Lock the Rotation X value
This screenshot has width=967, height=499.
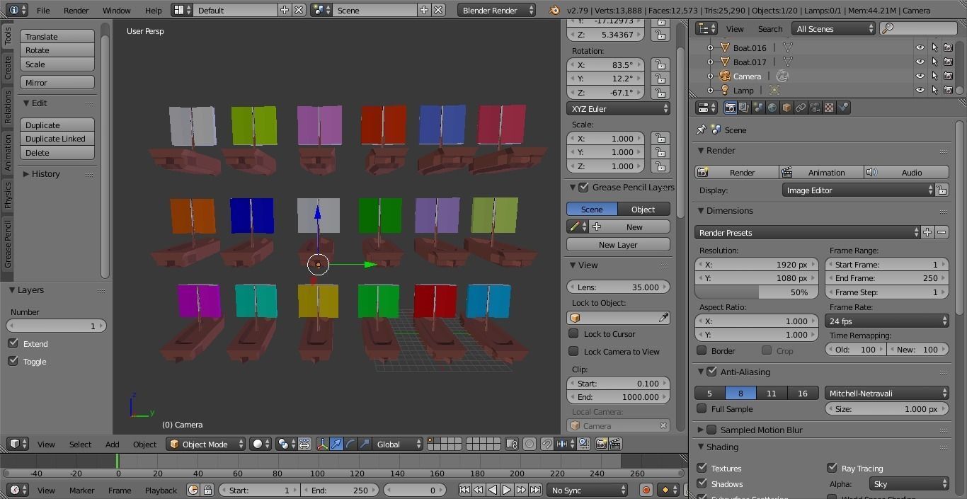[660, 64]
